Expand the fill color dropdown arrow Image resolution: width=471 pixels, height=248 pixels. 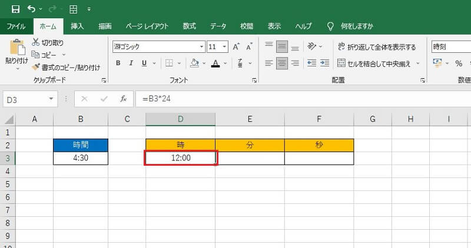[204, 63]
